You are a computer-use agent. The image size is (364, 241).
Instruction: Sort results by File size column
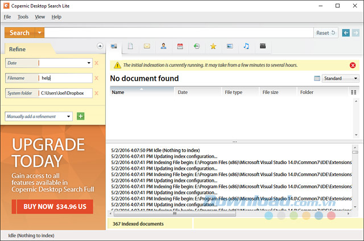coord(278,92)
